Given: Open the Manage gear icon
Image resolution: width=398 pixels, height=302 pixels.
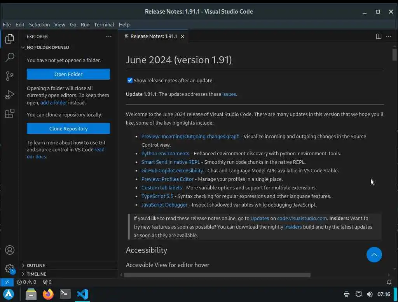Looking at the screenshot, I should coord(9,269).
